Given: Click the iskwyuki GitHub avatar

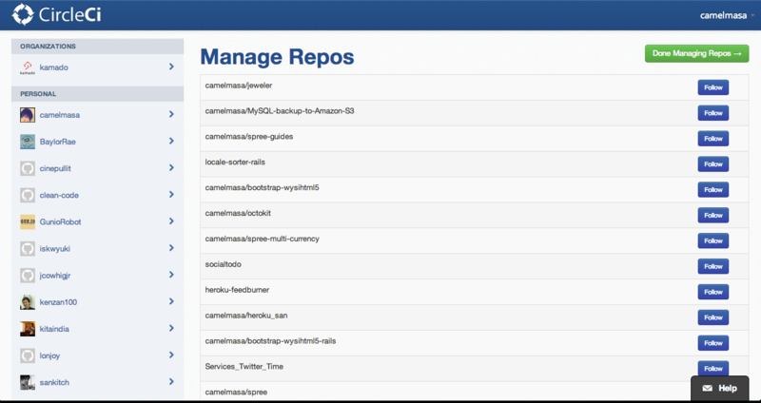Looking at the screenshot, I should [x=28, y=248].
